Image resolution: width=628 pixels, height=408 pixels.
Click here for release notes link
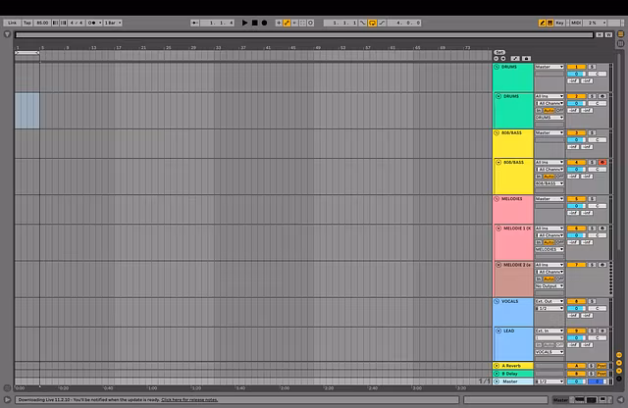[x=189, y=399]
